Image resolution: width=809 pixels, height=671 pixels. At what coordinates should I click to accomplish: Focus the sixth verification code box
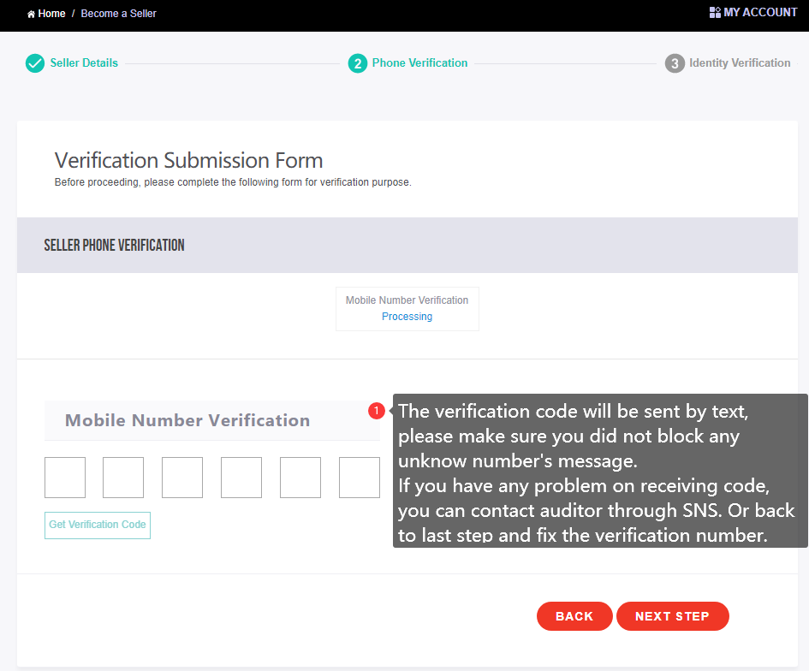pos(360,477)
